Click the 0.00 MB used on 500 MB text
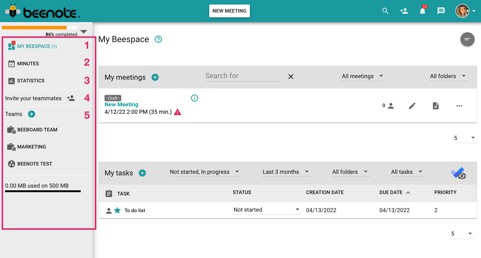The image size is (481, 258). 37,186
